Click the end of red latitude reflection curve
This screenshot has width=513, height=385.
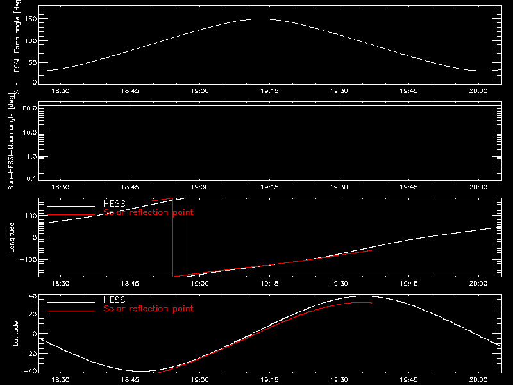tap(371, 303)
